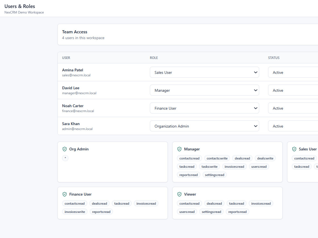Click admin@nexcrm.local email

coord(77,129)
